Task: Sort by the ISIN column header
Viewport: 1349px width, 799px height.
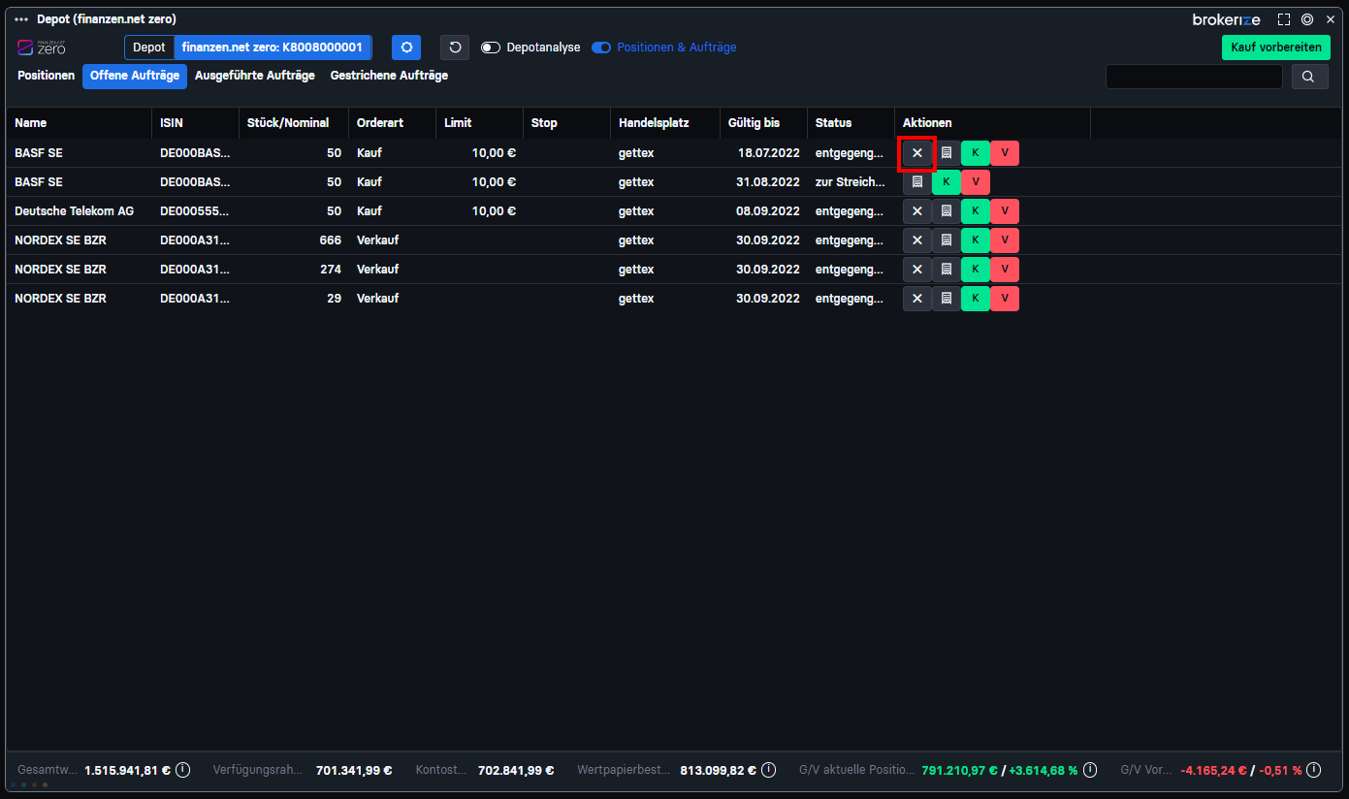Action: click(x=196, y=123)
